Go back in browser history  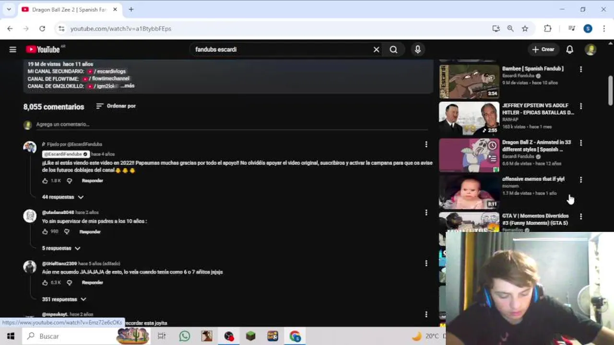pos(10,29)
